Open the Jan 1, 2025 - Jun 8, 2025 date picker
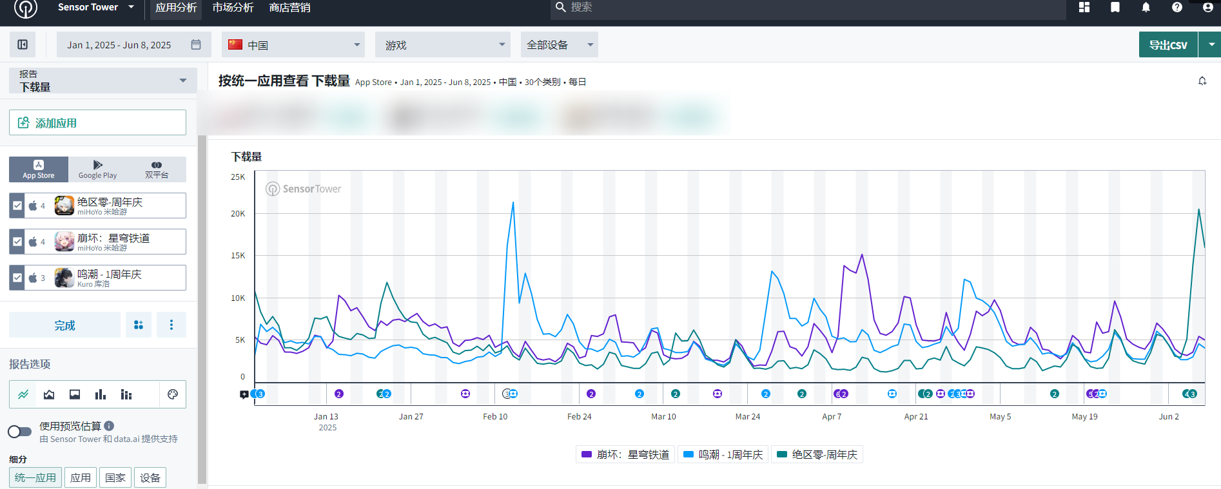The width and height of the screenshot is (1221, 489). pyautogui.click(x=134, y=44)
